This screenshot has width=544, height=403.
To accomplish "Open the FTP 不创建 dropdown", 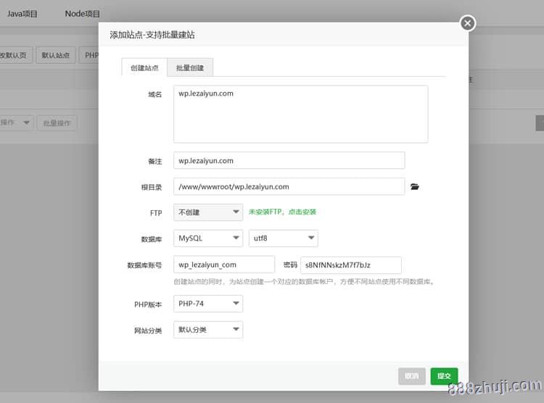I will tap(208, 212).
